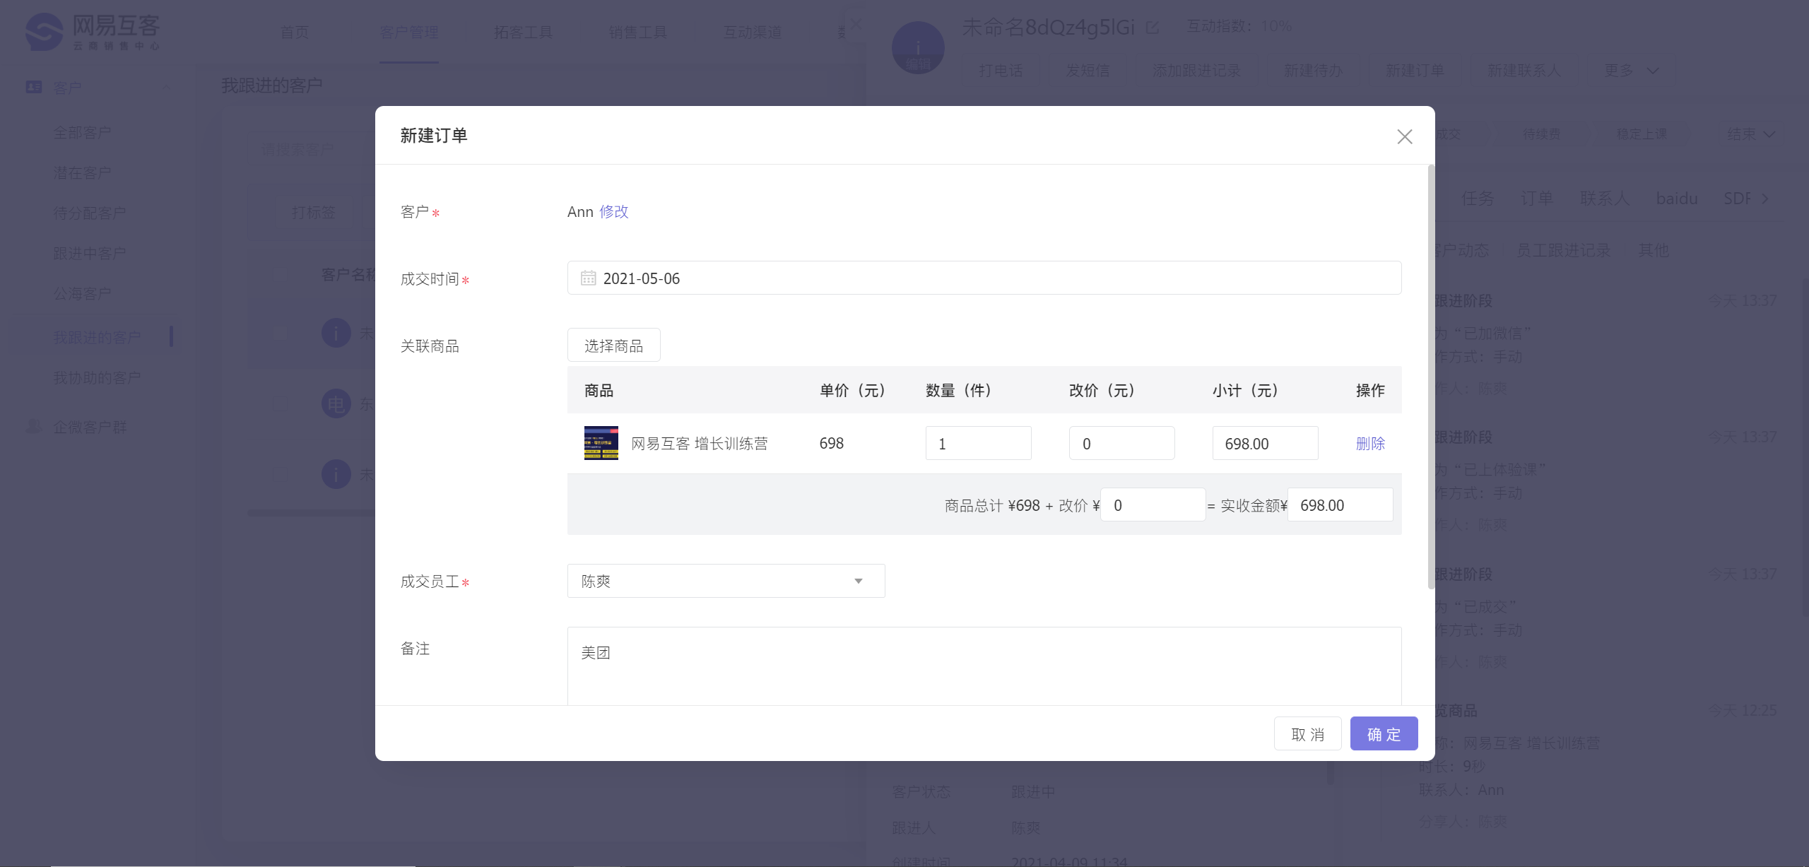The height and width of the screenshot is (867, 1809).
Task: Open the 成交员工 dropdown showing 陈爽
Action: click(726, 581)
